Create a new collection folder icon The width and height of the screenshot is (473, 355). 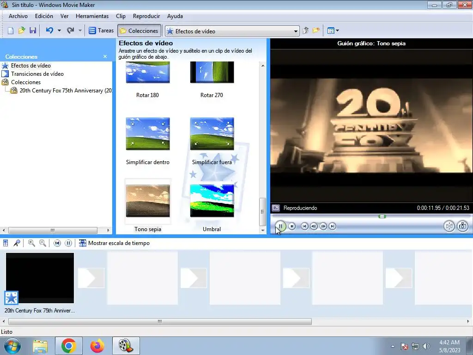point(316,31)
